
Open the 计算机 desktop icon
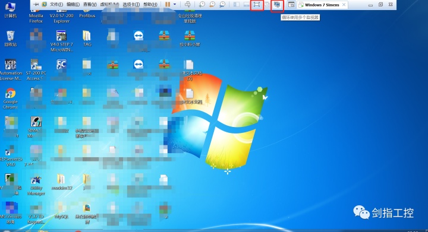coord(10,10)
